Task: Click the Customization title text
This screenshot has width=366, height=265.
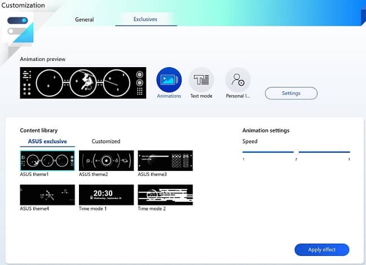Action: (x=23, y=6)
